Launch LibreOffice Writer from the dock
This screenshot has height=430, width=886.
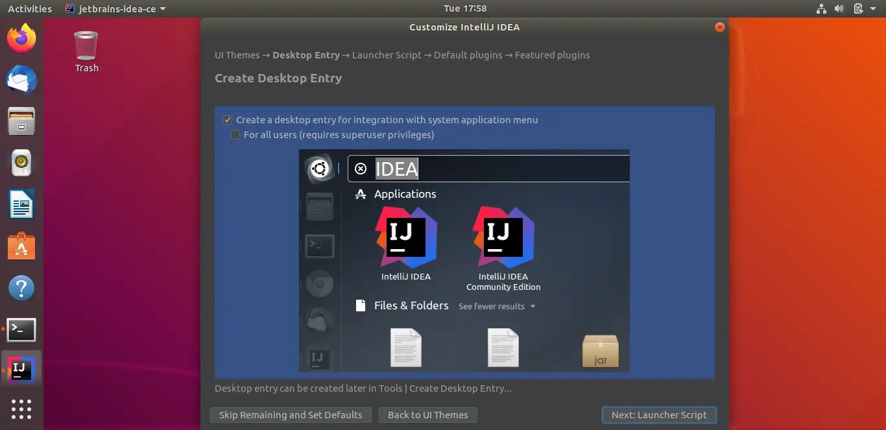coord(21,204)
